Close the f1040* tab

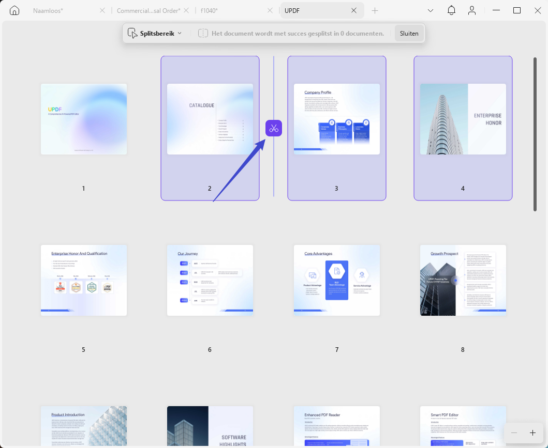270,10
